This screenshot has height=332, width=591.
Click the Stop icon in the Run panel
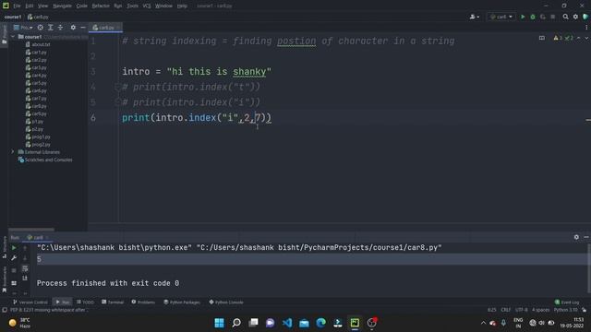pyautogui.click(x=14, y=270)
